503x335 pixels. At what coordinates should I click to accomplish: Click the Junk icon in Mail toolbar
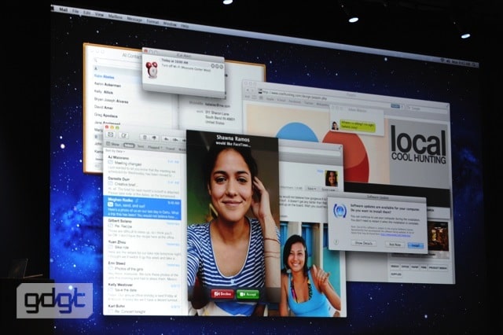point(154,138)
